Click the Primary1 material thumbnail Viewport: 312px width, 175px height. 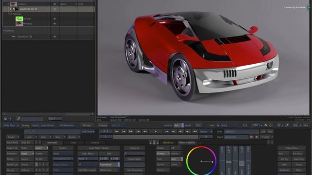pyautogui.click(x=19, y=24)
